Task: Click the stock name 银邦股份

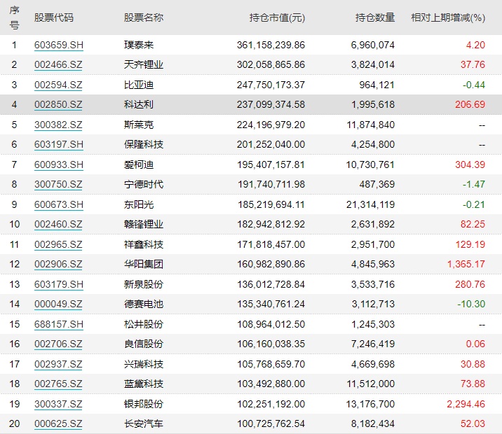Action: [x=144, y=404]
